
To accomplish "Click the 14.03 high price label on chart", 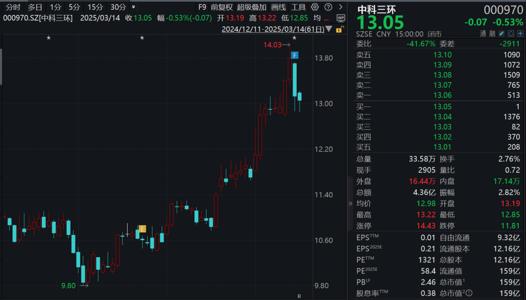I will (x=272, y=45).
